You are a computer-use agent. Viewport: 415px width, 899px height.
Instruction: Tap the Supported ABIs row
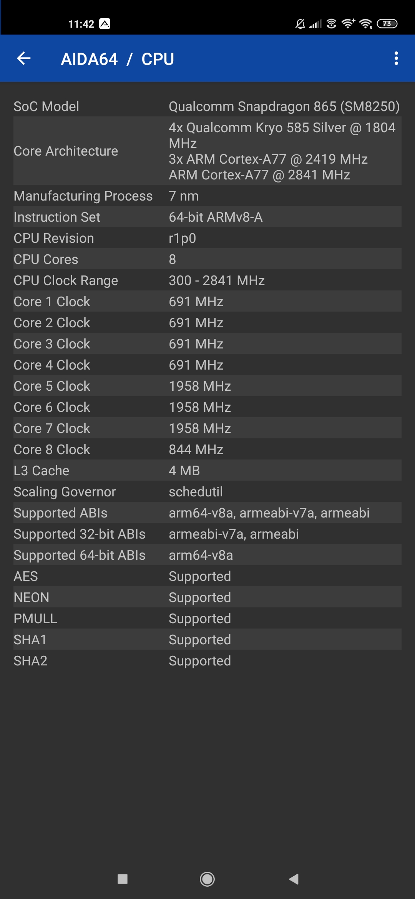pos(207,513)
